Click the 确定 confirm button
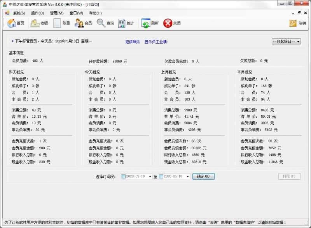 click(x=204, y=176)
